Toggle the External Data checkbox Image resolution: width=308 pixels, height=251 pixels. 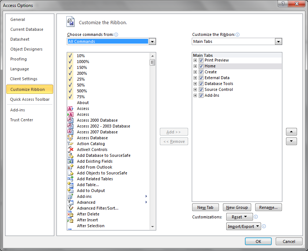[201, 78]
